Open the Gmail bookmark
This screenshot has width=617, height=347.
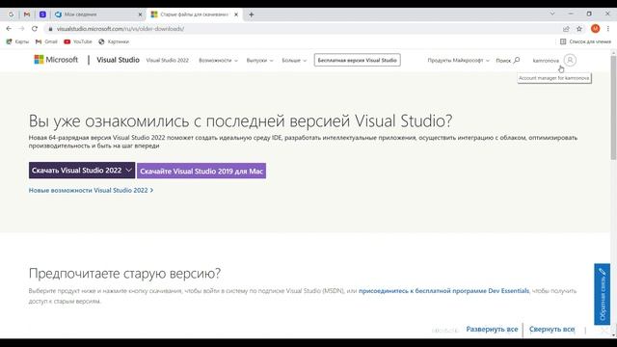click(x=46, y=41)
